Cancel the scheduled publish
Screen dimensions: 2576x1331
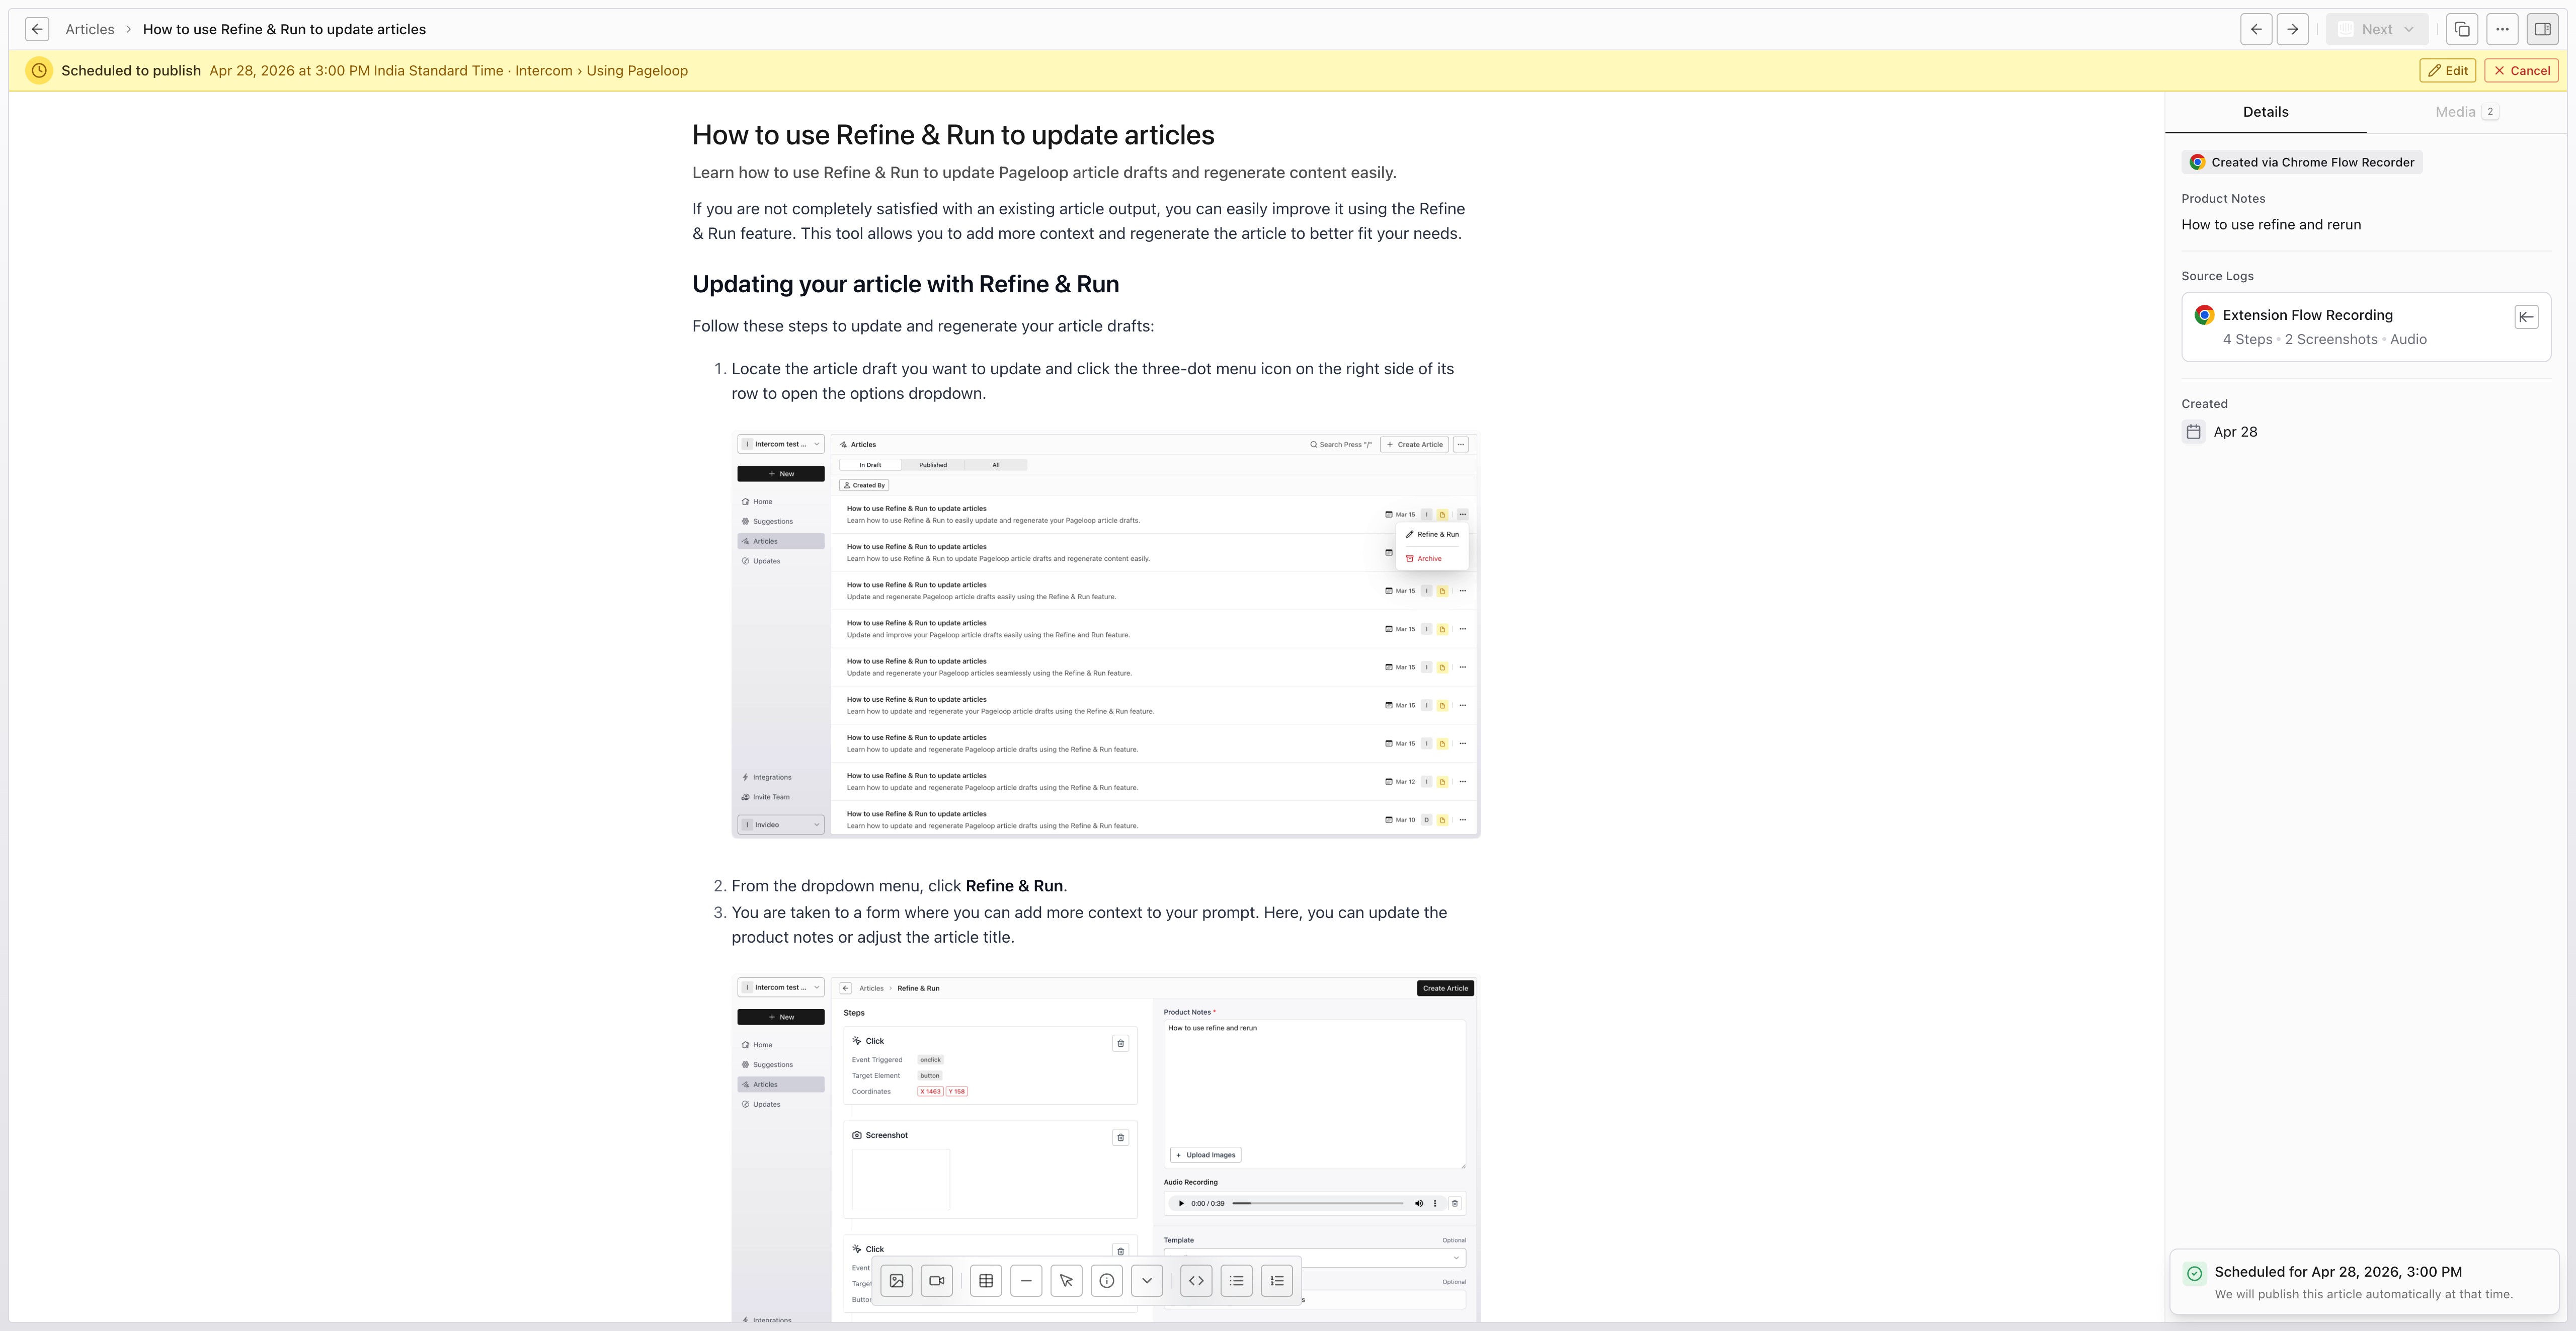point(2521,71)
